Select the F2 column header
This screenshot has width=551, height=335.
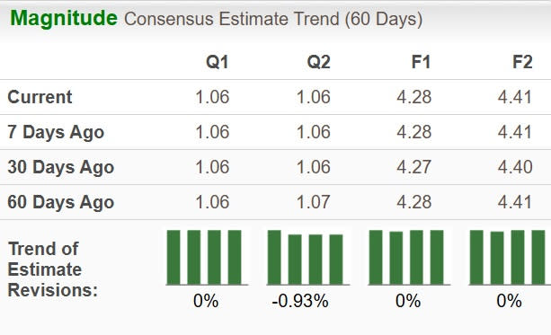coord(522,62)
